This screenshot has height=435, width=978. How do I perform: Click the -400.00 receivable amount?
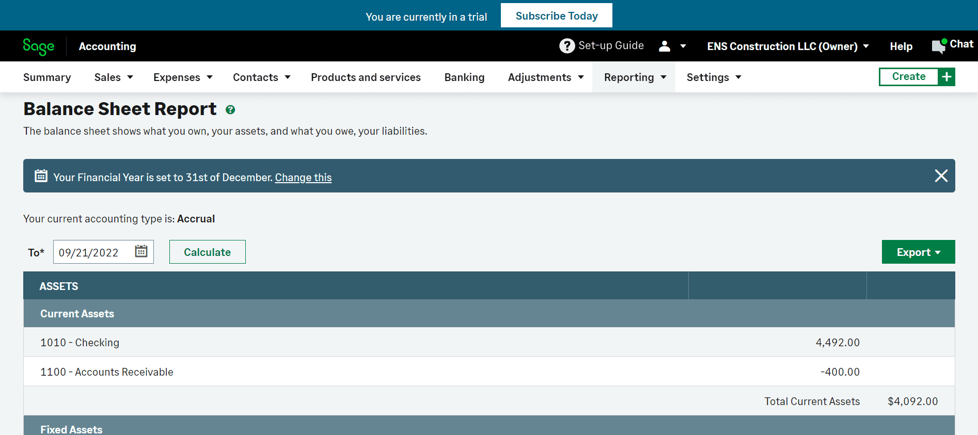point(840,372)
